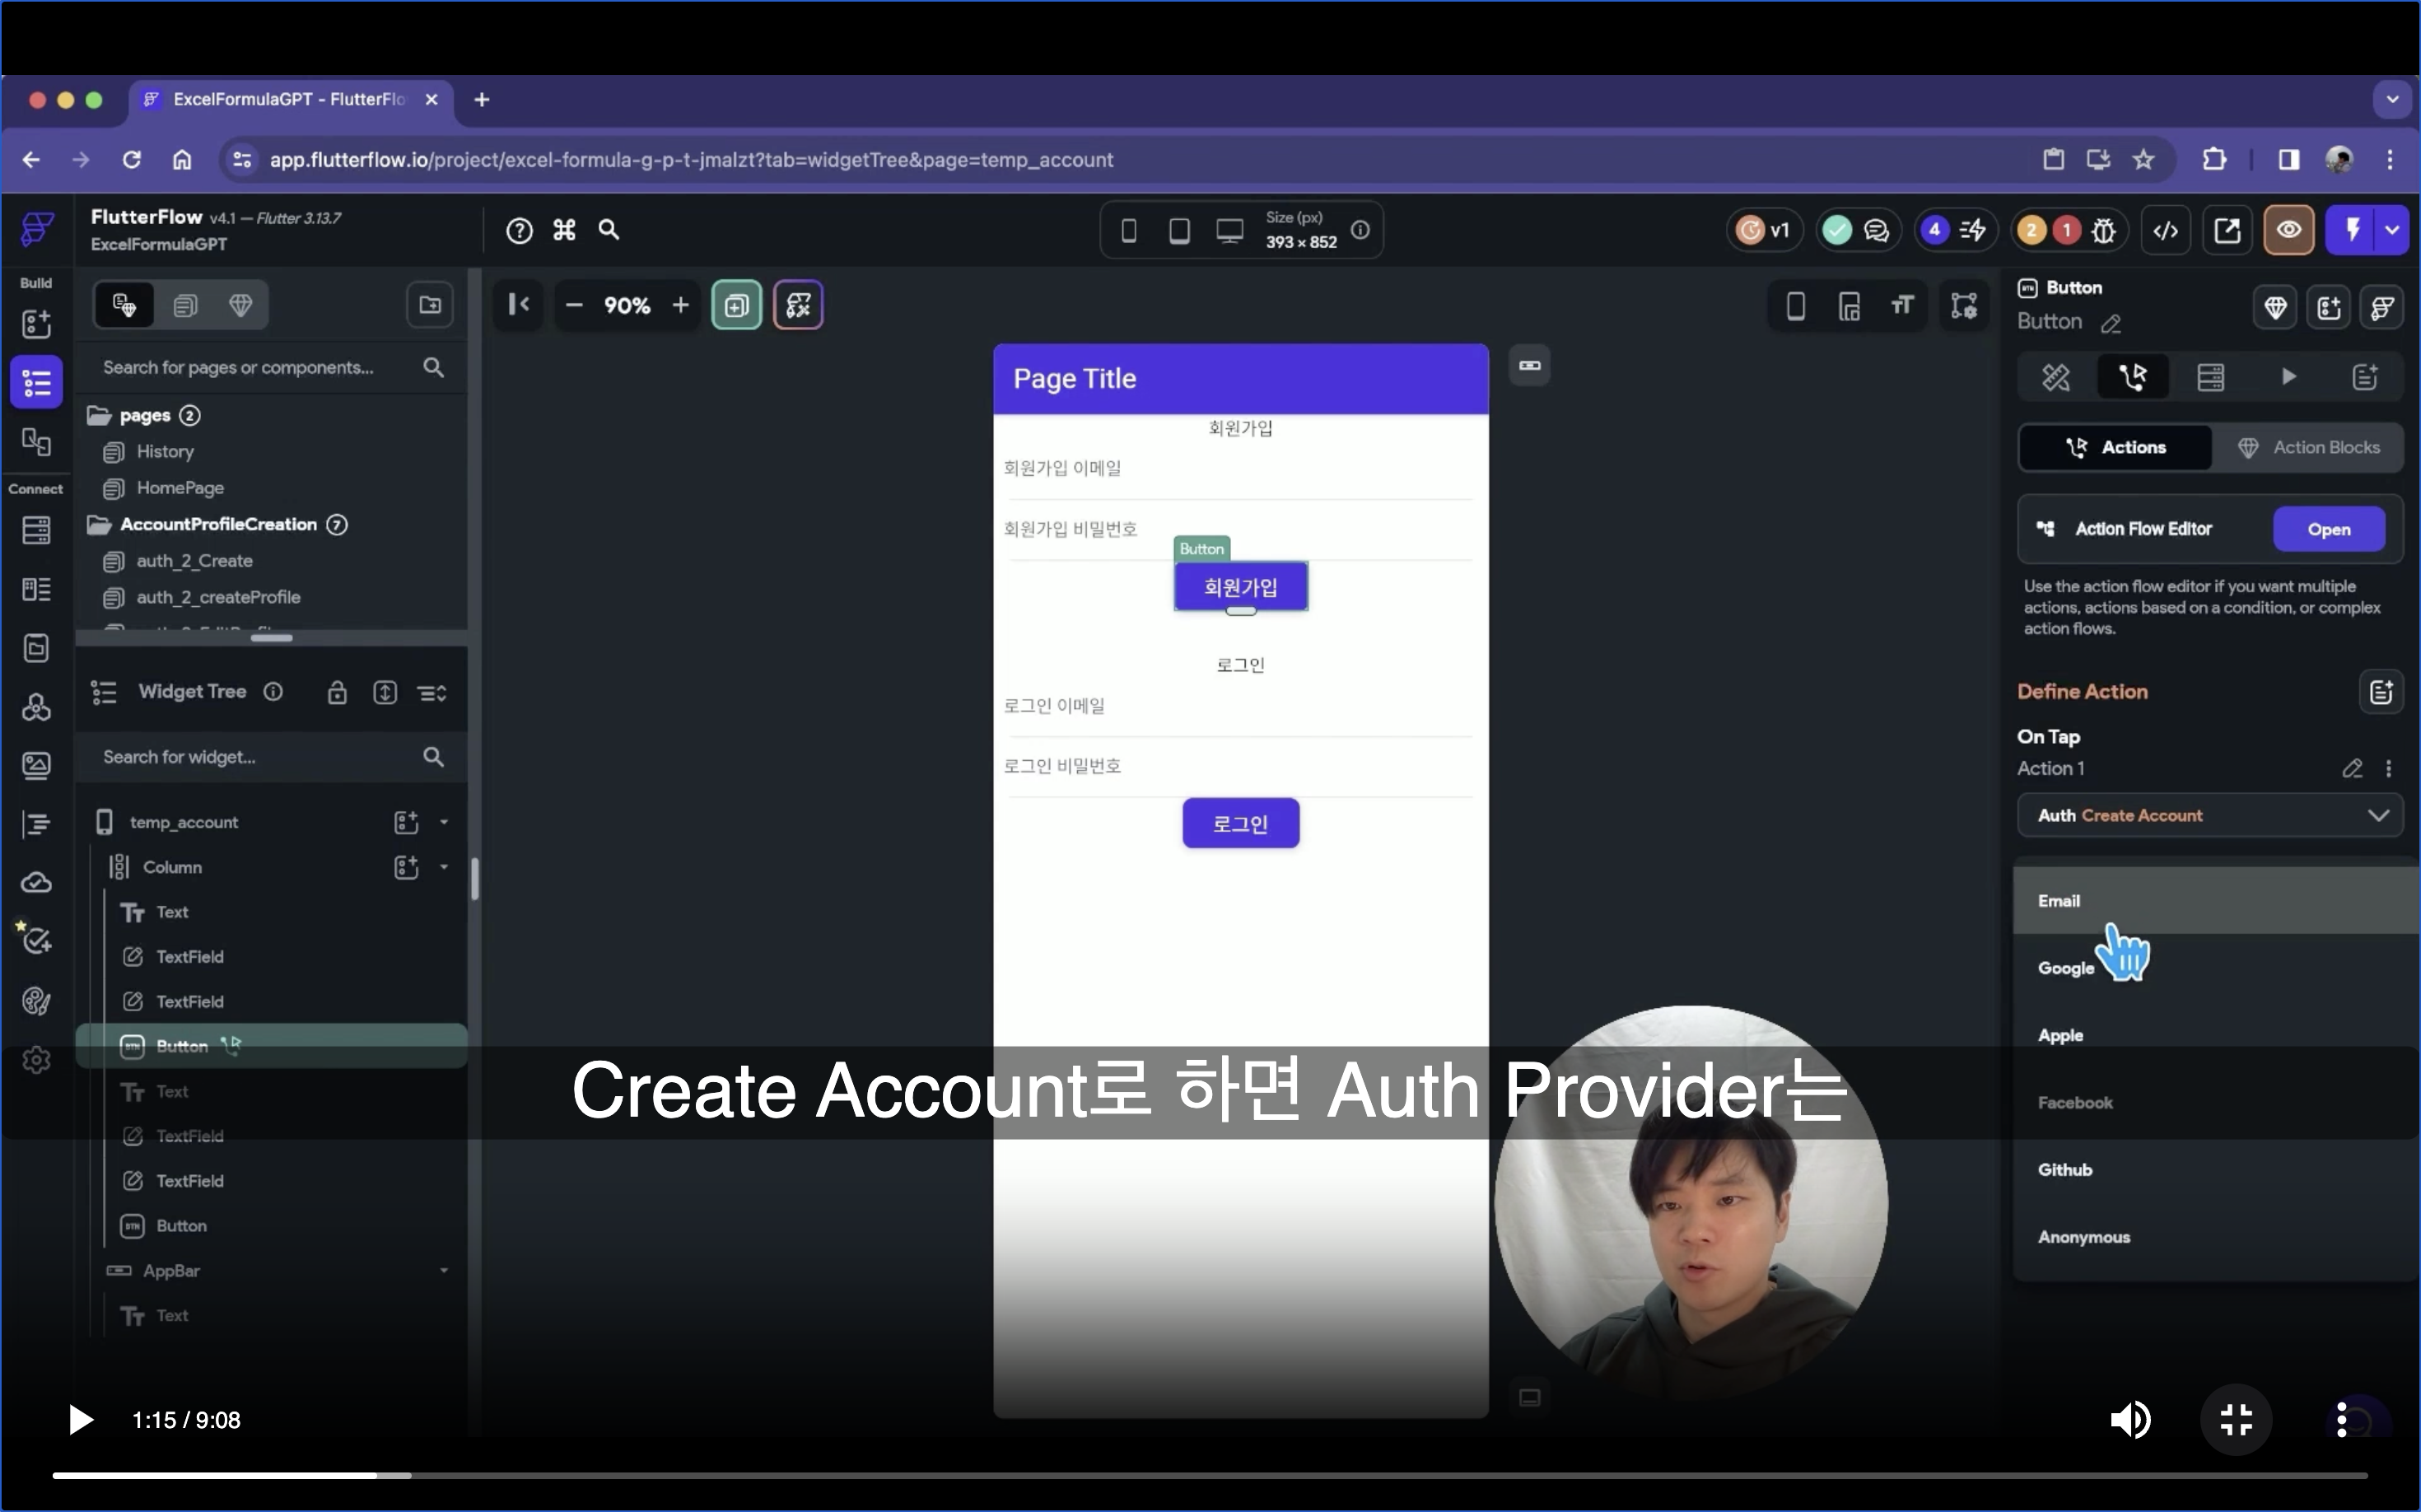Expand the Column row arrow
2421x1512 pixels.
coord(444,867)
